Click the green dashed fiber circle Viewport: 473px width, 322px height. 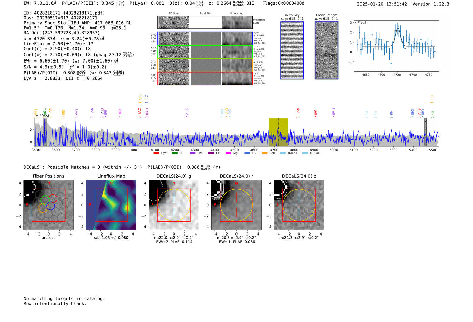pyautogui.click(x=44, y=200)
